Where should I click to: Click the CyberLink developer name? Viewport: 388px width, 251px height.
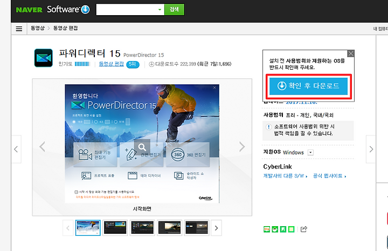pos(278,166)
